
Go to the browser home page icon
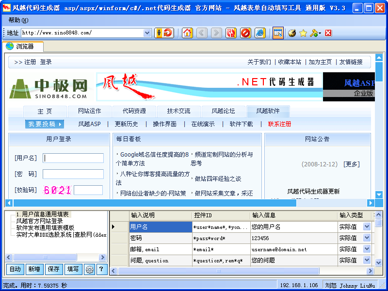pos(187,33)
